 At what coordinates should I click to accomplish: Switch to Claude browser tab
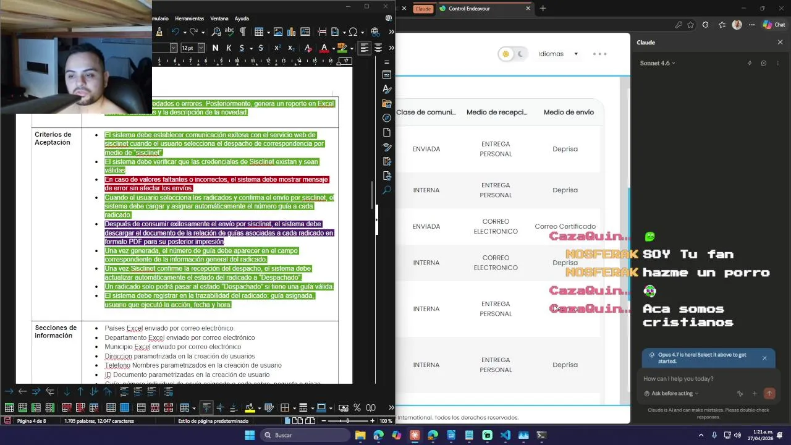click(x=423, y=9)
